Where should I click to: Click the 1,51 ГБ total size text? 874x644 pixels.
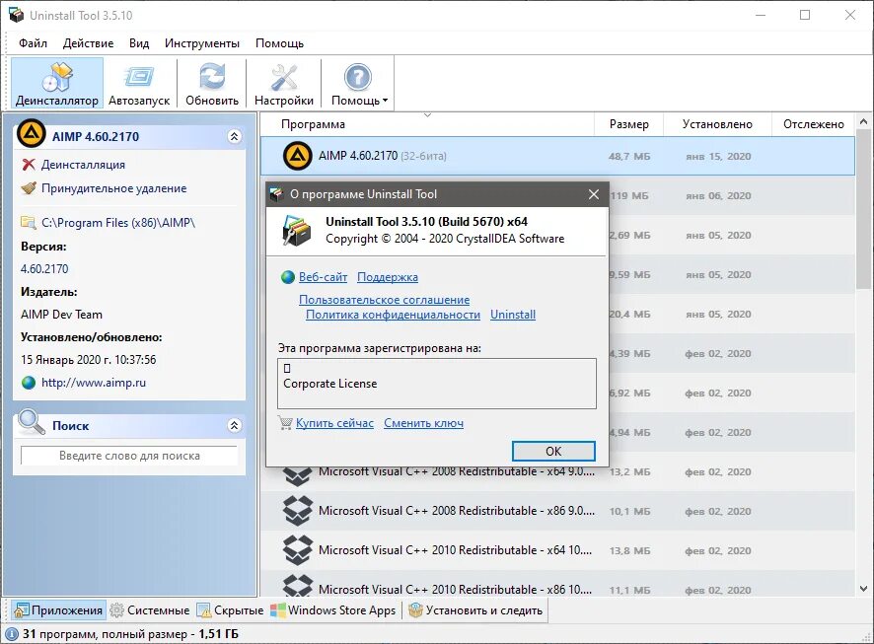tap(219, 634)
